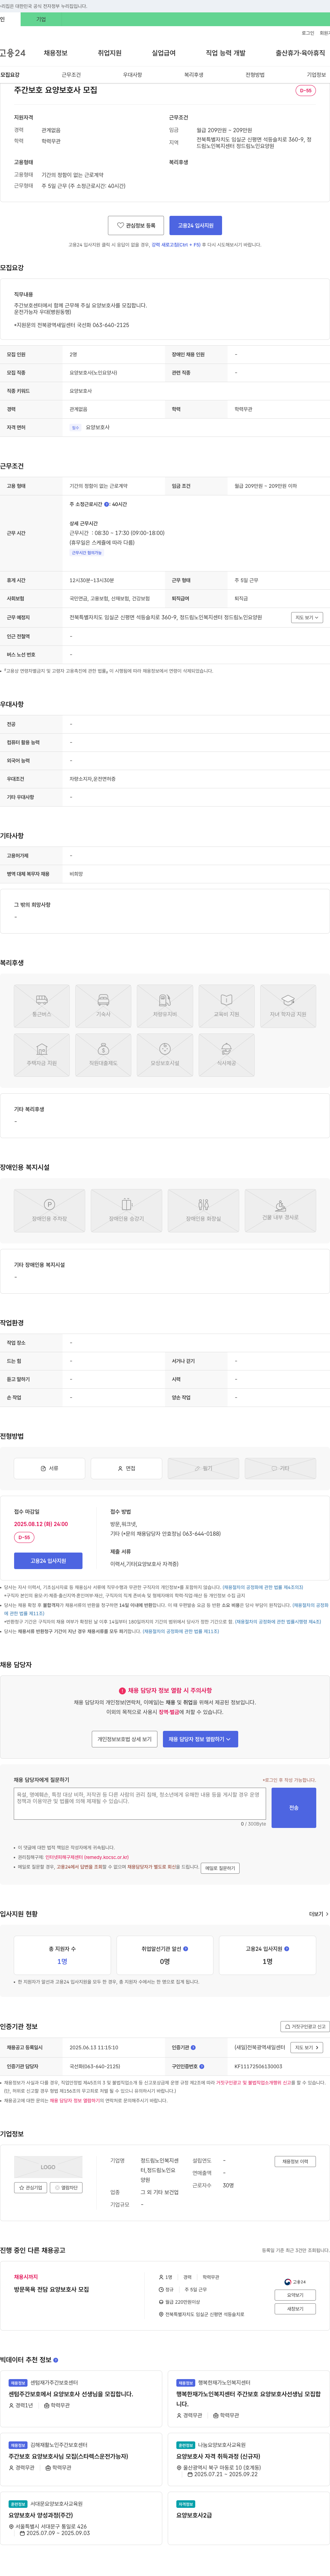Select the 서류 screening method box
The width and height of the screenshot is (330, 2576).
(49, 1468)
